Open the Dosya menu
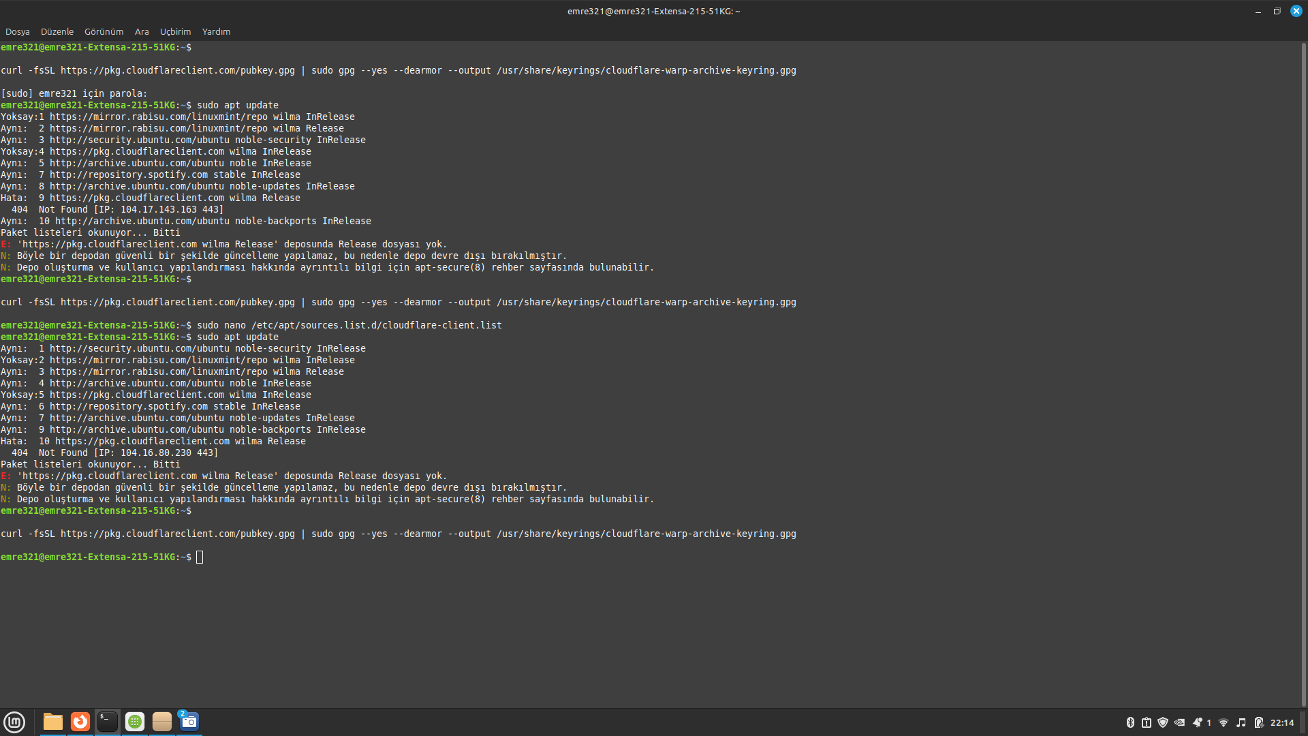 tap(17, 31)
